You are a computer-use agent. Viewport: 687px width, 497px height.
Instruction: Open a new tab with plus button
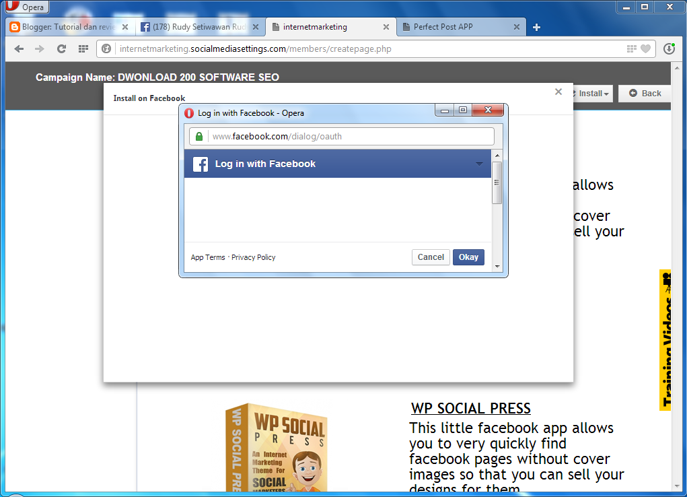pos(536,27)
